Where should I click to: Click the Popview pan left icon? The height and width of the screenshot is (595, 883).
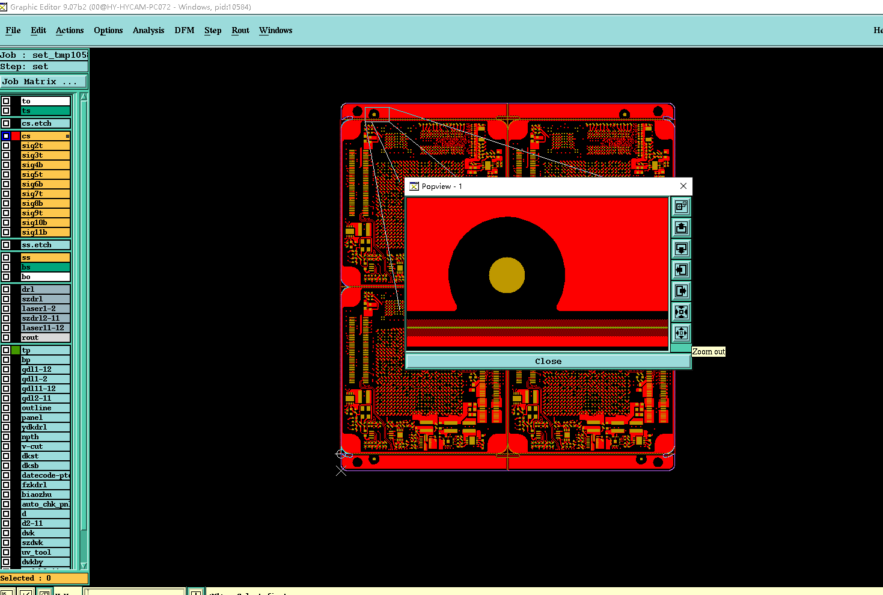681,270
